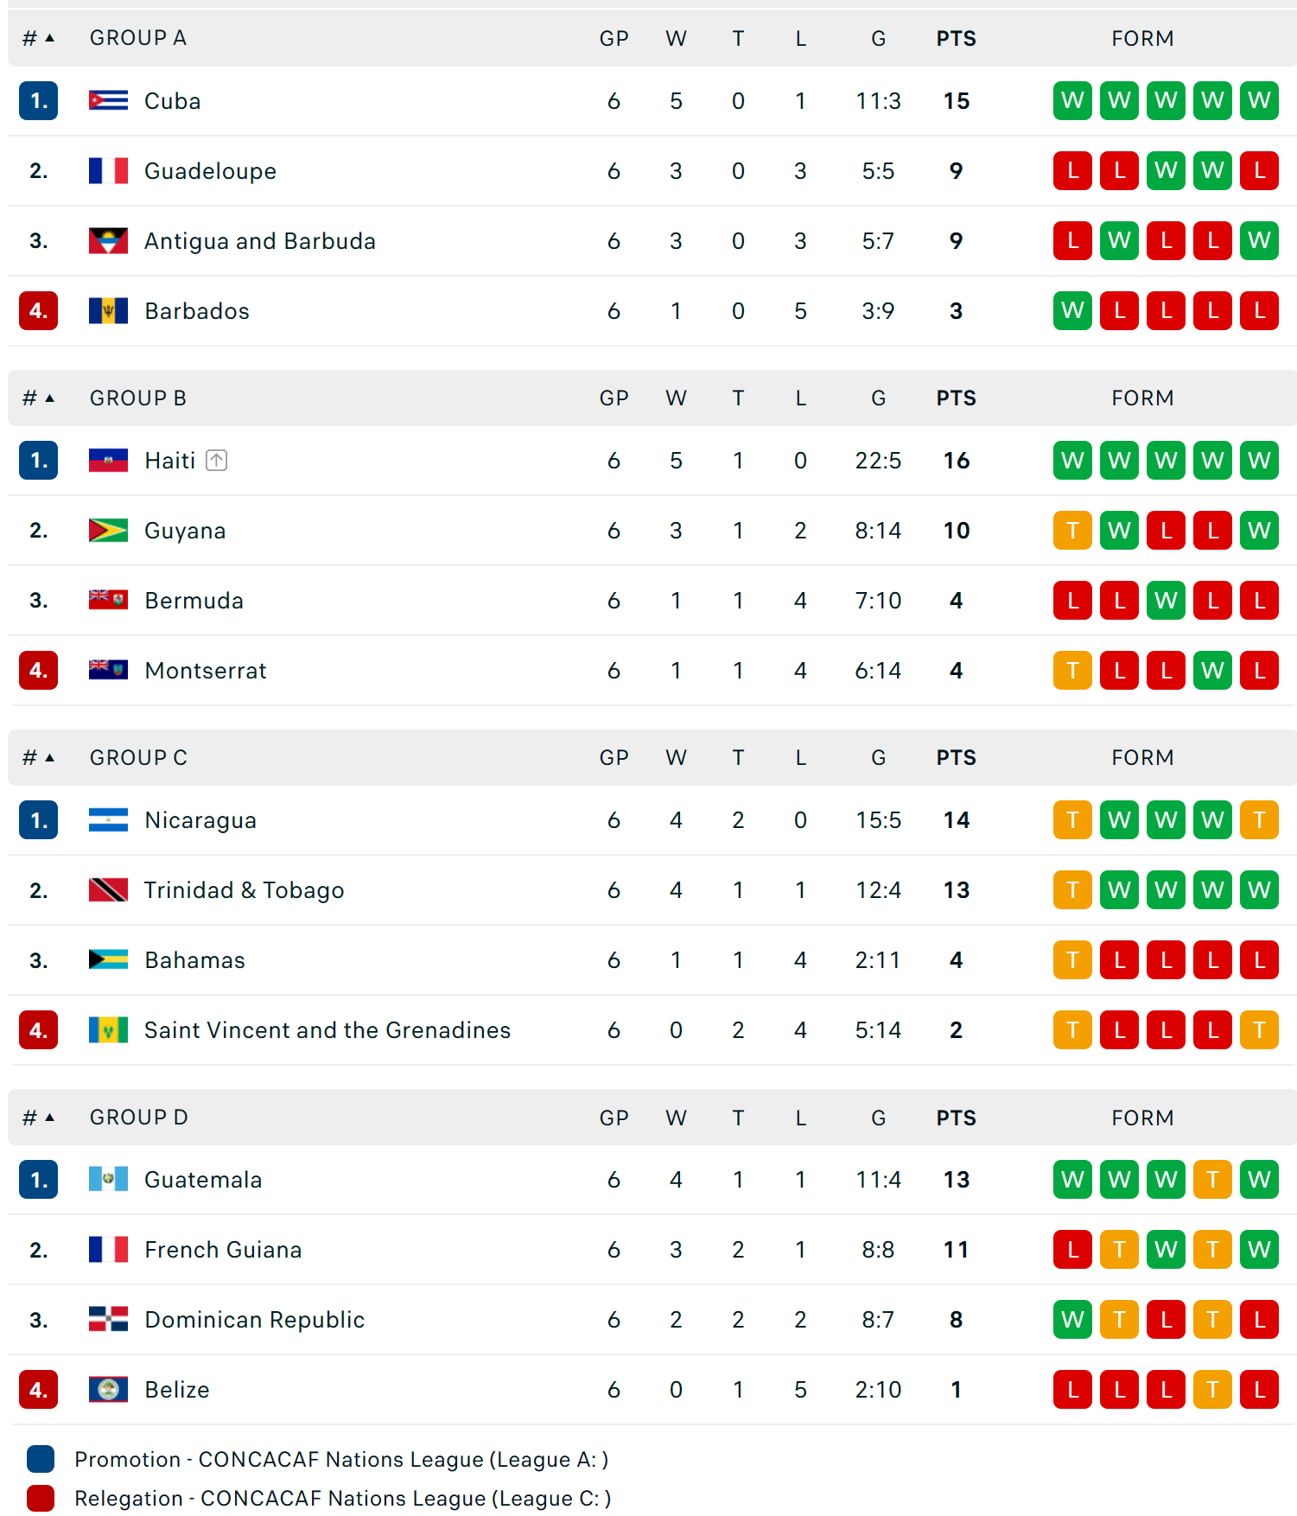Click the red Relegation legend swatch
The height and width of the screenshot is (1516, 1297).
[41, 1498]
